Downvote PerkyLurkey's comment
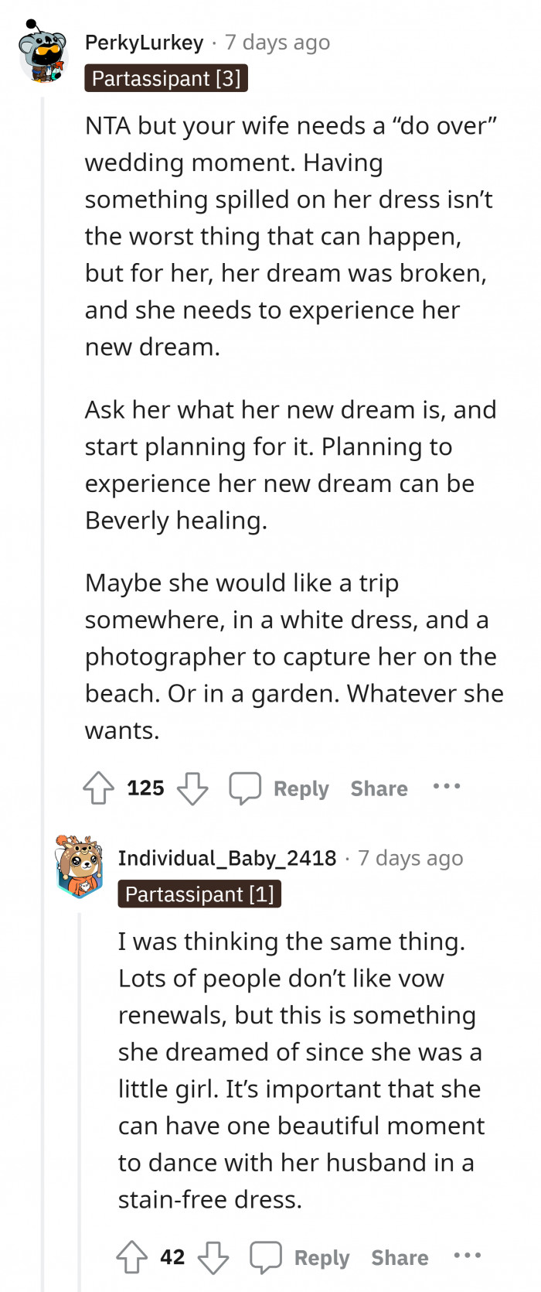The image size is (541, 1292). point(192,788)
